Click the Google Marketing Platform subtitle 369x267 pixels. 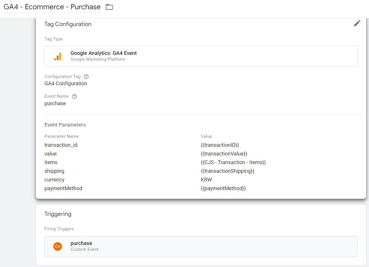click(98, 59)
